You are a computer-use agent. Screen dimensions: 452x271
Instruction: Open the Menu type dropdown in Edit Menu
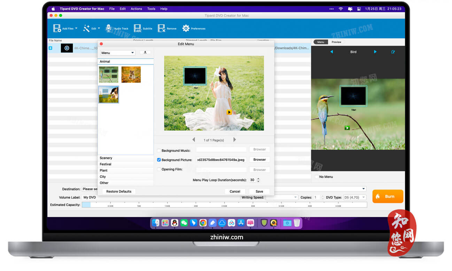[118, 53]
